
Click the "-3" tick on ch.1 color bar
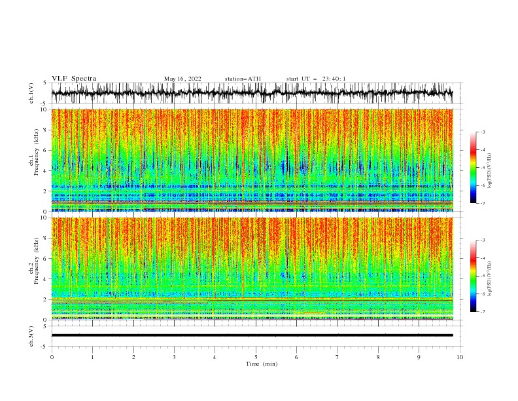click(482, 132)
